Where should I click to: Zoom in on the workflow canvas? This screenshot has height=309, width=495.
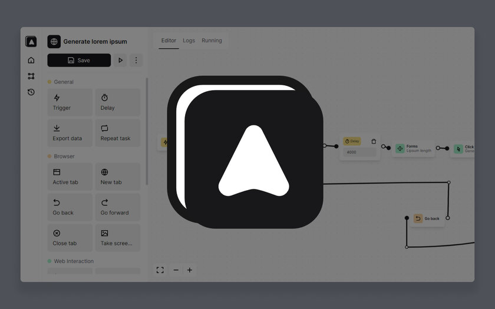pyautogui.click(x=190, y=270)
